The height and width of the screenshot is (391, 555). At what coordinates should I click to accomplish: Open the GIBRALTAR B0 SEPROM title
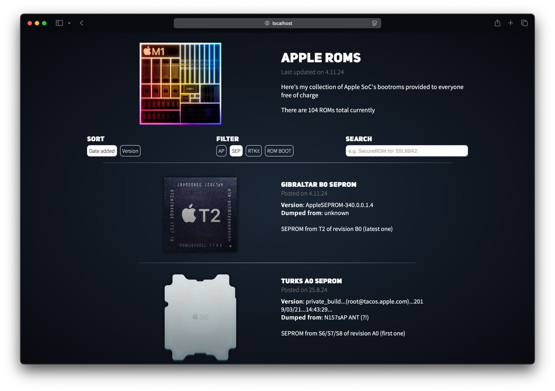click(319, 185)
